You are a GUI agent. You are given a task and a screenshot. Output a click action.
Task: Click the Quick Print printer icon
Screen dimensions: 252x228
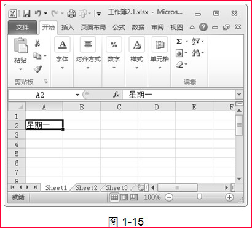point(71,14)
